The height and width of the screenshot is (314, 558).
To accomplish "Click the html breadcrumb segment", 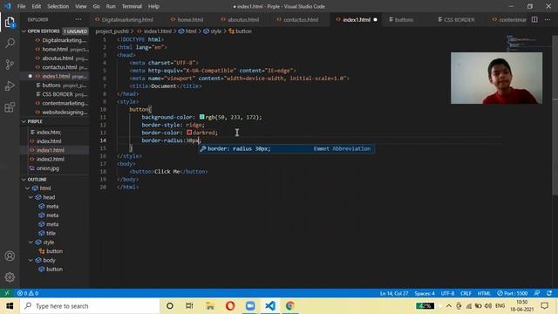I will pyautogui.click(x=187, y=31).
